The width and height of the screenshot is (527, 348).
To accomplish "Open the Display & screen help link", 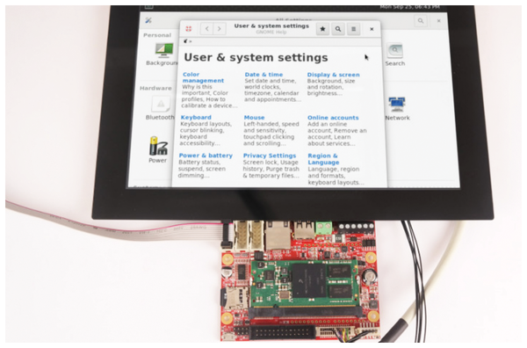I will (x=333, y=75).
